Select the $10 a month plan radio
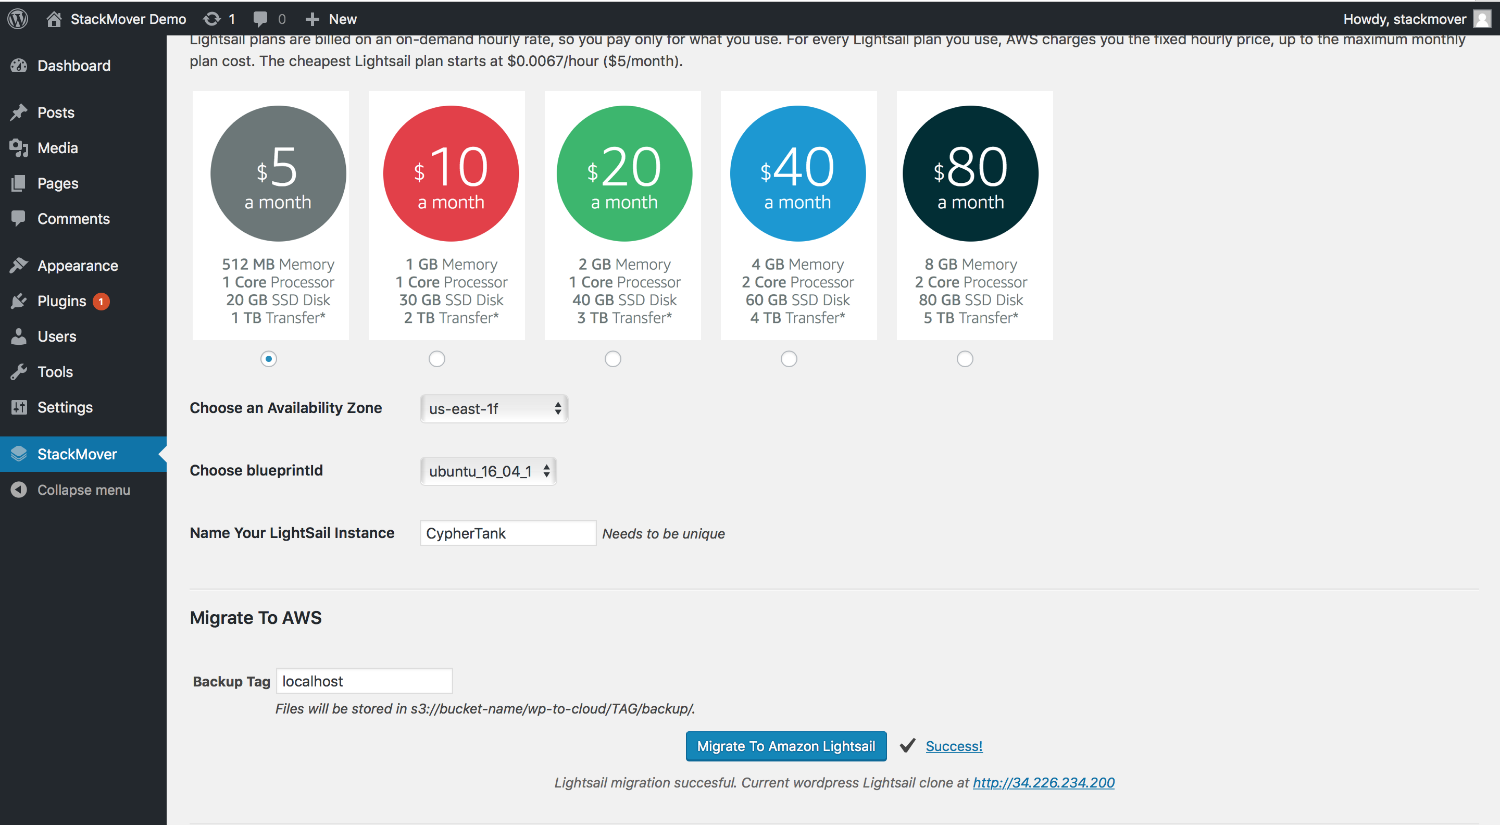Image resolution: width=1500 pixels, height=825 pixels. click(437, 359)
